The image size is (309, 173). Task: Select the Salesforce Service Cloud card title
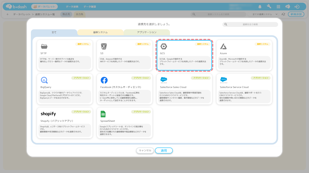(234, 87)
